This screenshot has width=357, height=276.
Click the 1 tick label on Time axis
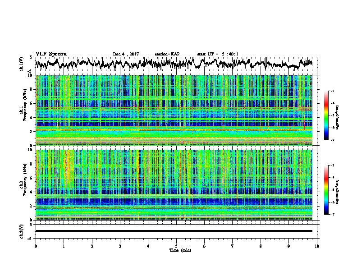click(64, 246)
